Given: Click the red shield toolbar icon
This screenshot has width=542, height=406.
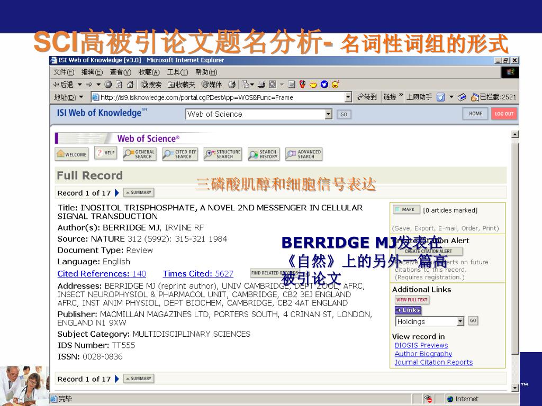Looking at the screenshot, I should pos(302,85).
